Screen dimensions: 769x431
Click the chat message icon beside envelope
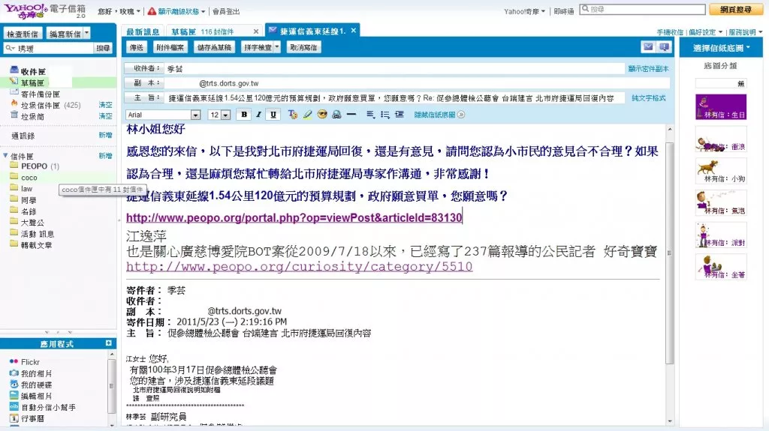pos(664,47)
